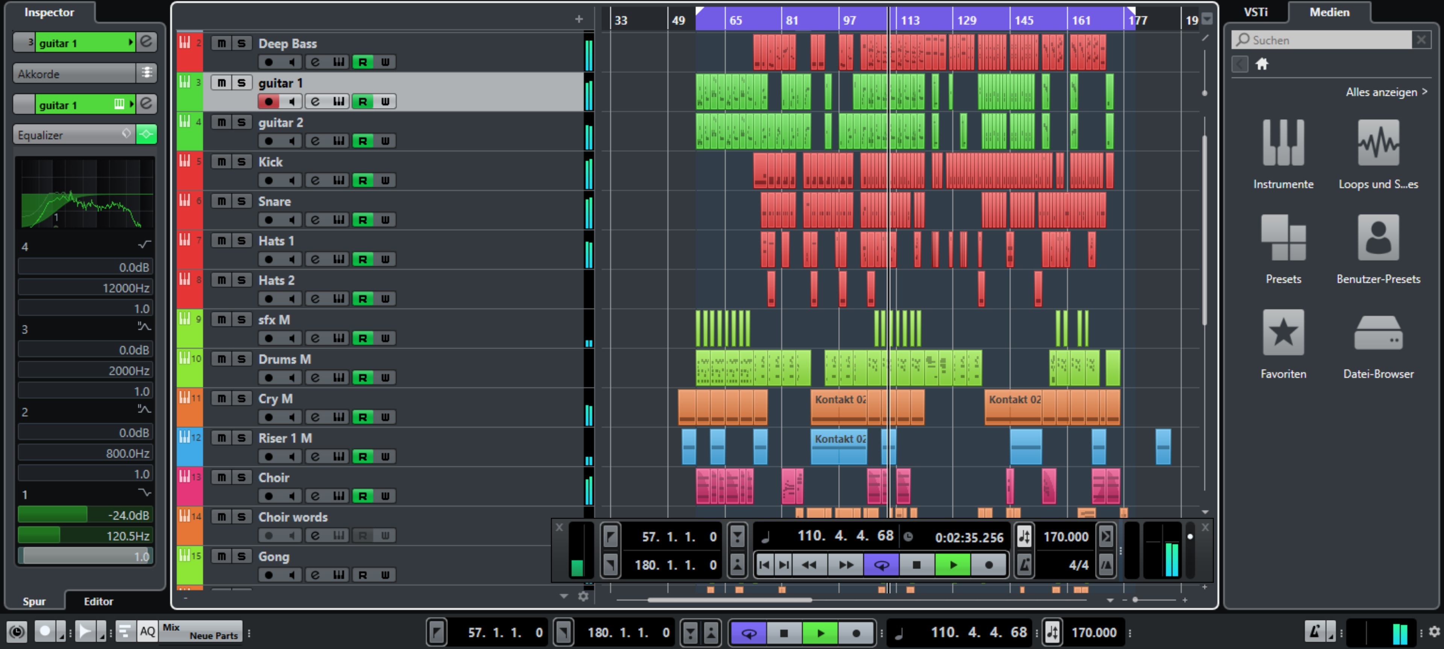
Task: Click fast forward in floating transport
Action: pos(846,565)
